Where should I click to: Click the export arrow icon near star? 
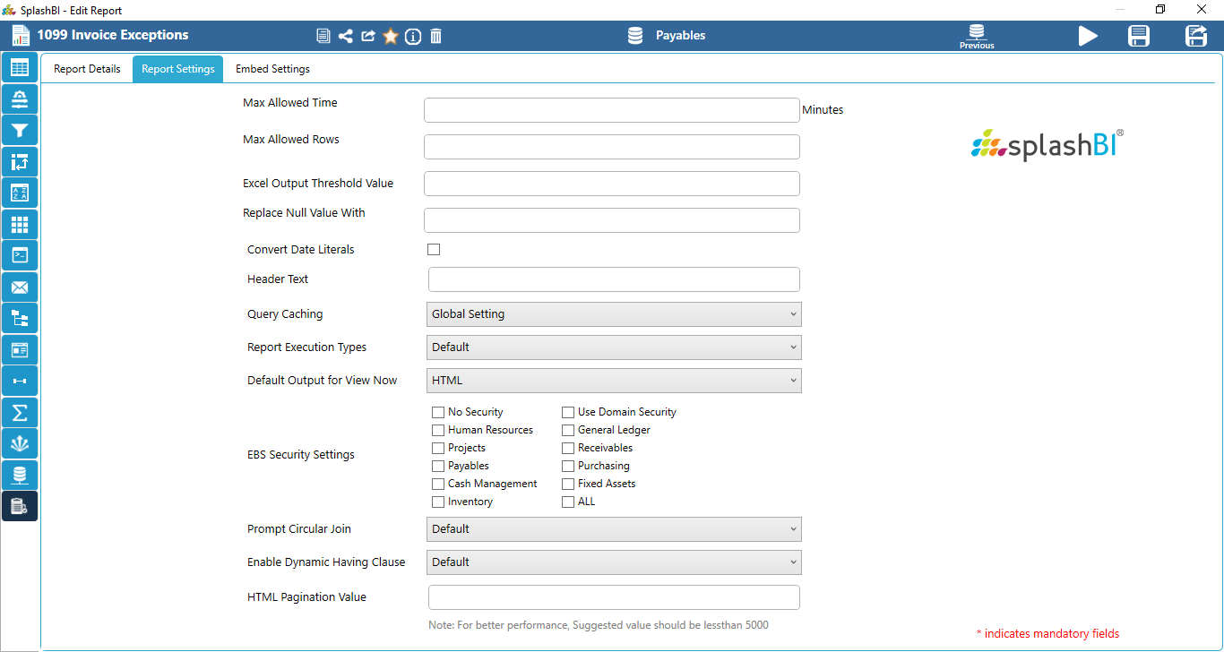point(368,36)
